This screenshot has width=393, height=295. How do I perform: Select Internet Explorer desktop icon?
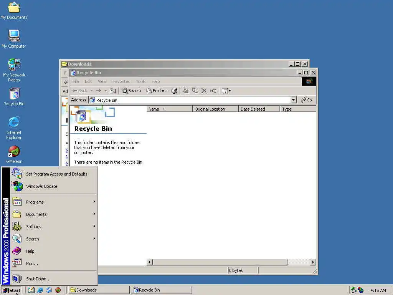coord(14,128)
